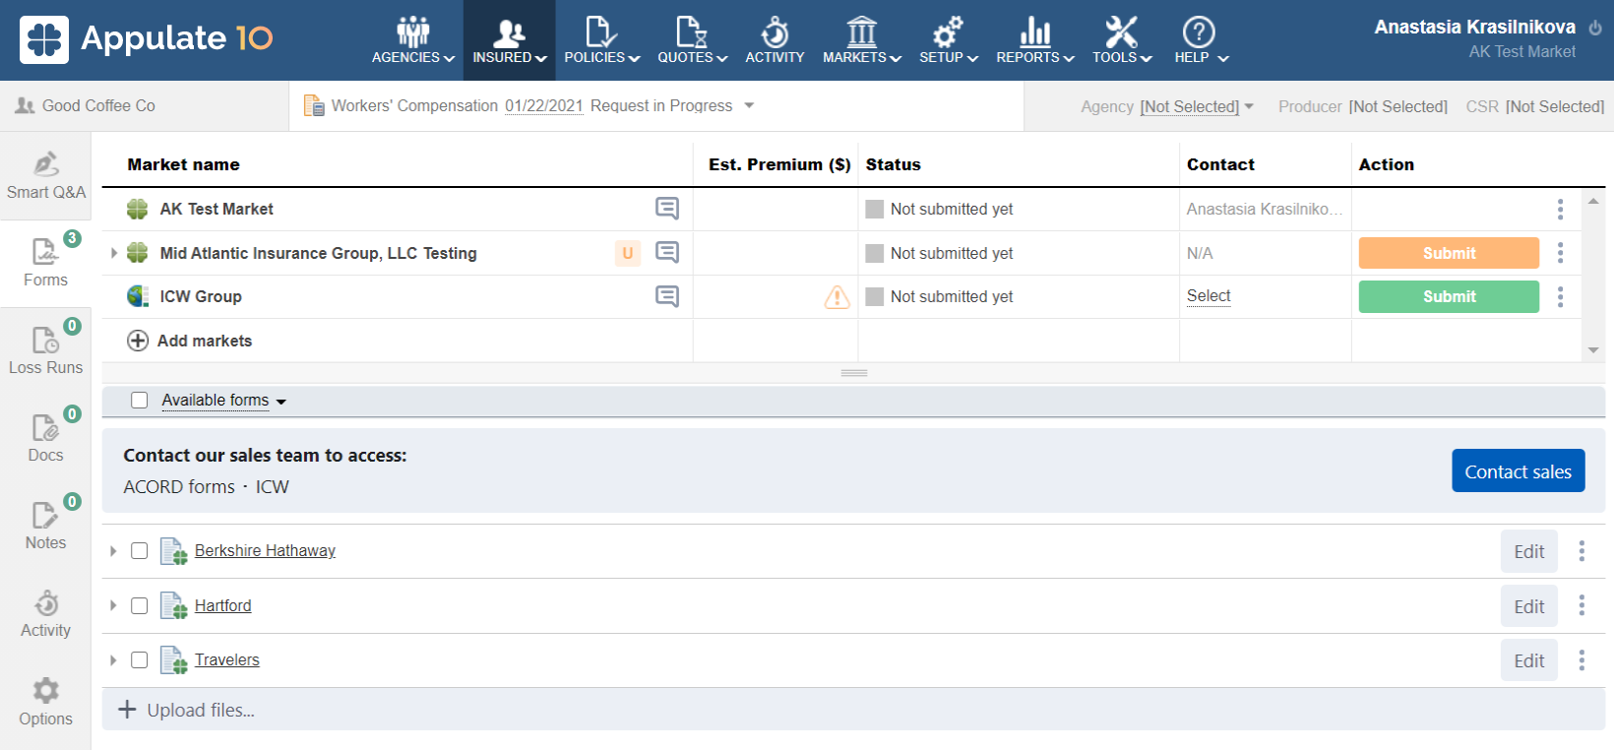Expand the Hartford form row
Image resolution: width=1614 pixels, height=750 pixels.
113,605
